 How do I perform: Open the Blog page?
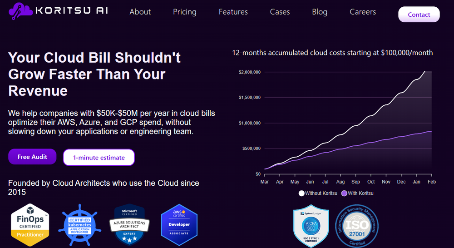[320, 12]
